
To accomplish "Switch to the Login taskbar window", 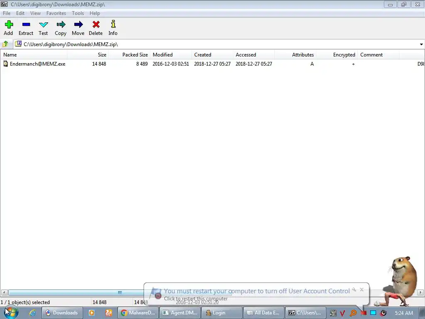I will coord(222,313).
